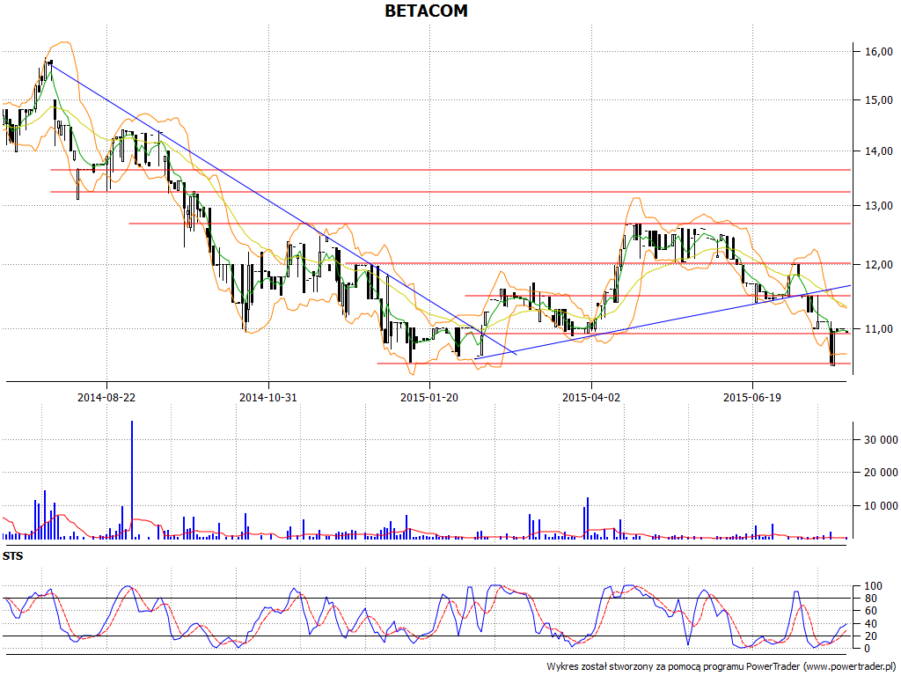Click the PowerTrader credit text at bottom
901x676 pixels.
click(x=723, y=667)
